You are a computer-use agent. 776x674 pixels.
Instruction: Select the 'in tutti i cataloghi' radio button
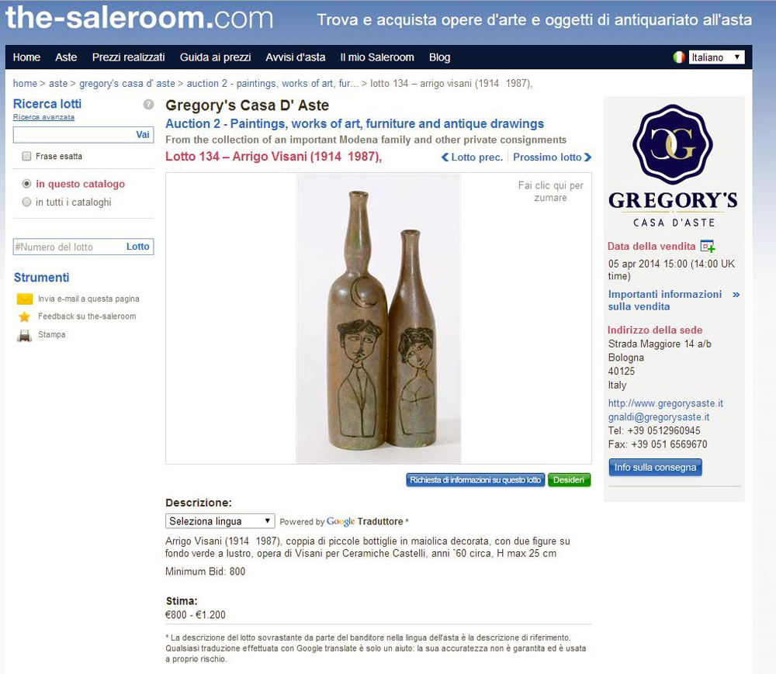(26, 202)
